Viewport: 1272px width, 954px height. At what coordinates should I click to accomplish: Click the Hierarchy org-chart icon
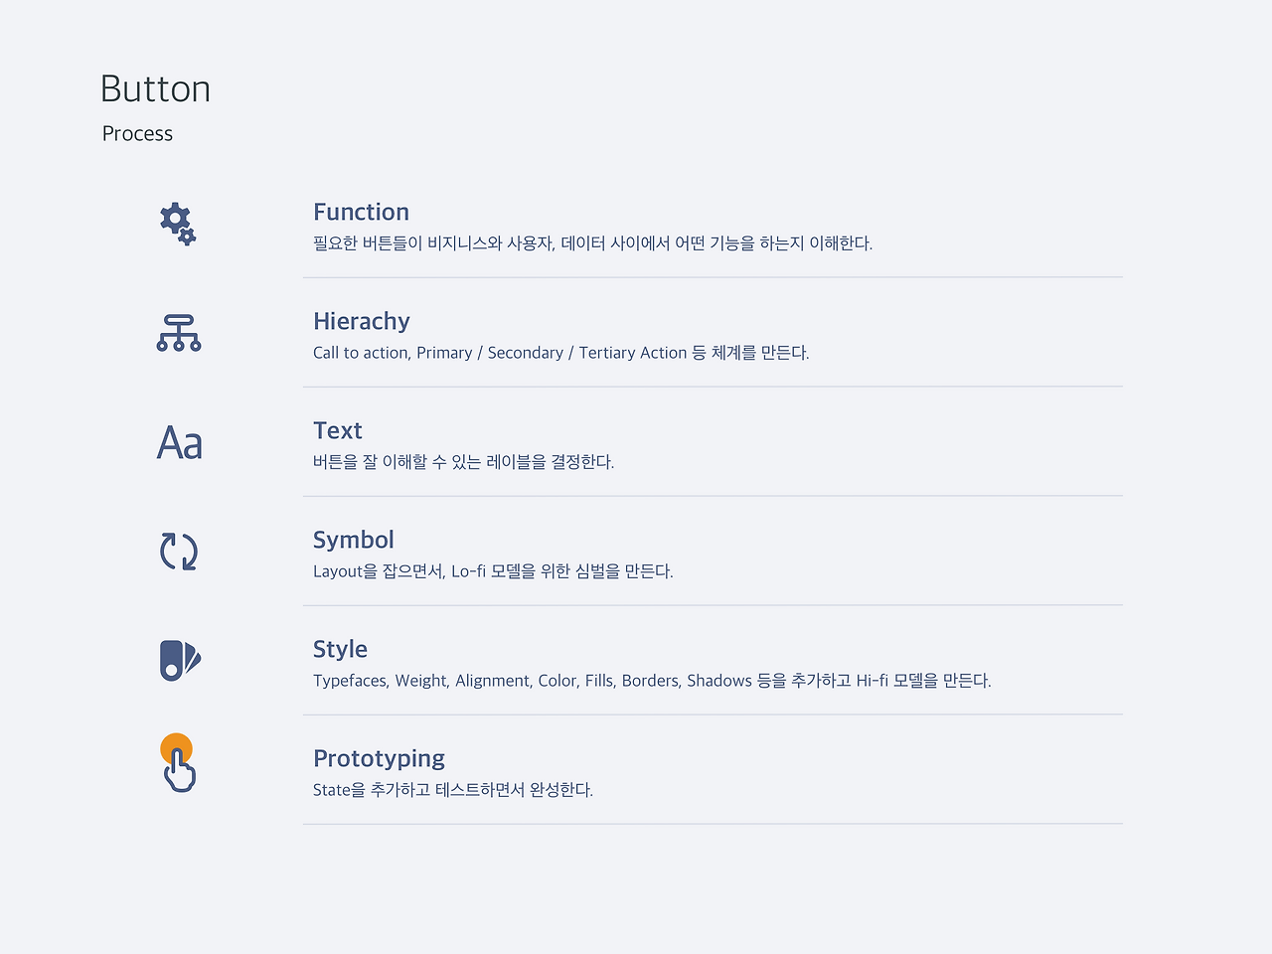click(179, 333)
